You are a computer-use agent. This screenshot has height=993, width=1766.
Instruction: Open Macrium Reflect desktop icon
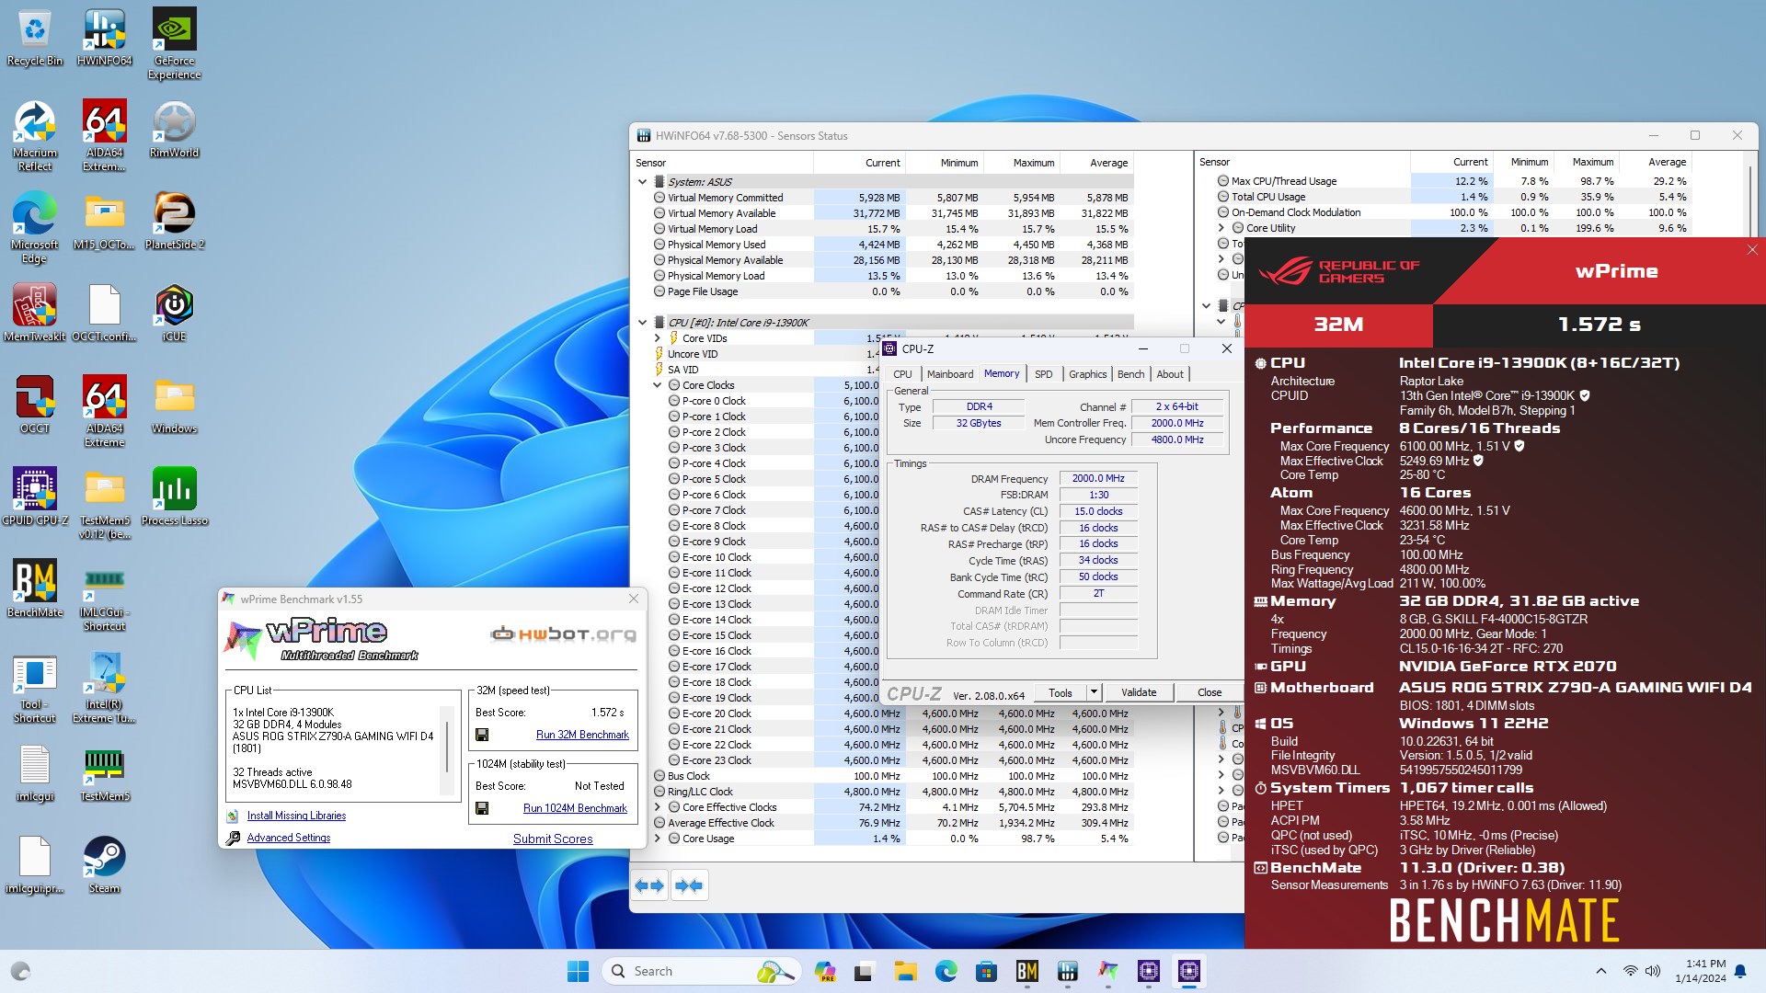34,135
